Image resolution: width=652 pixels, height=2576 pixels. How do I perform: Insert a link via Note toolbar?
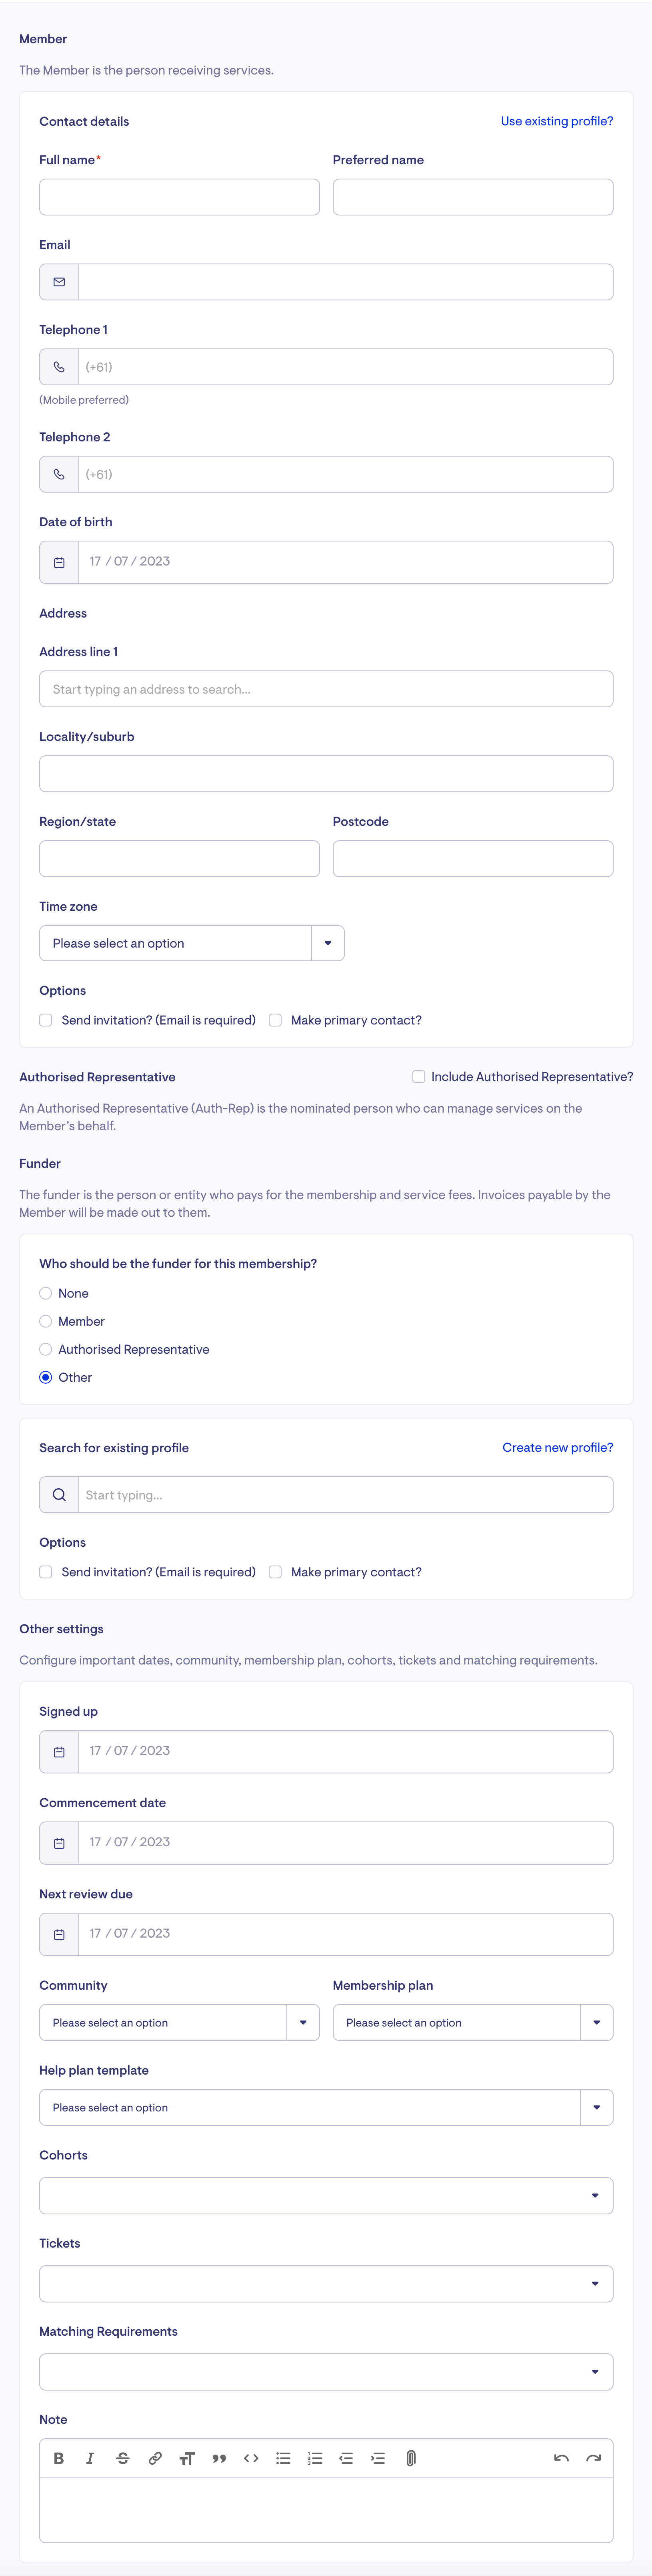pyautogui.click(x=155, y=2457)
